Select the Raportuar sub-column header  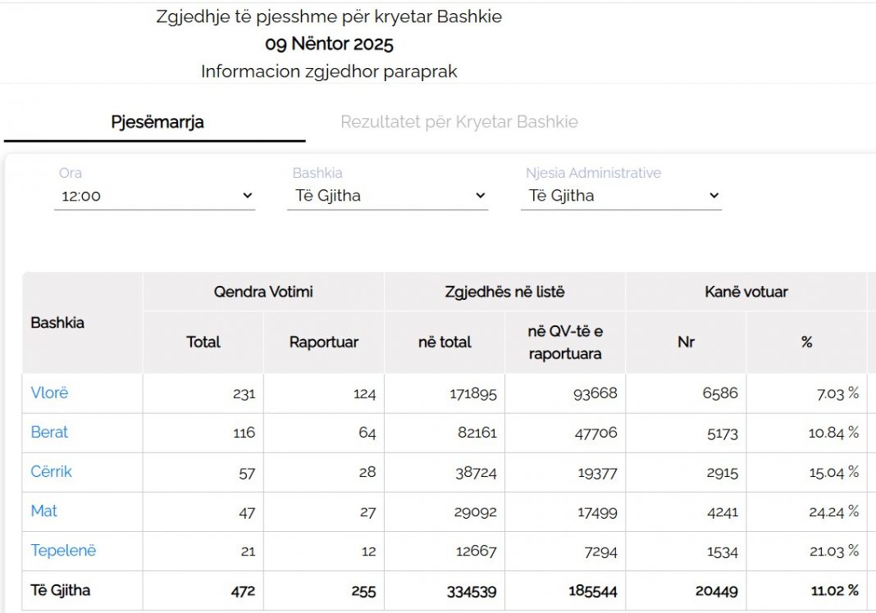324,343
